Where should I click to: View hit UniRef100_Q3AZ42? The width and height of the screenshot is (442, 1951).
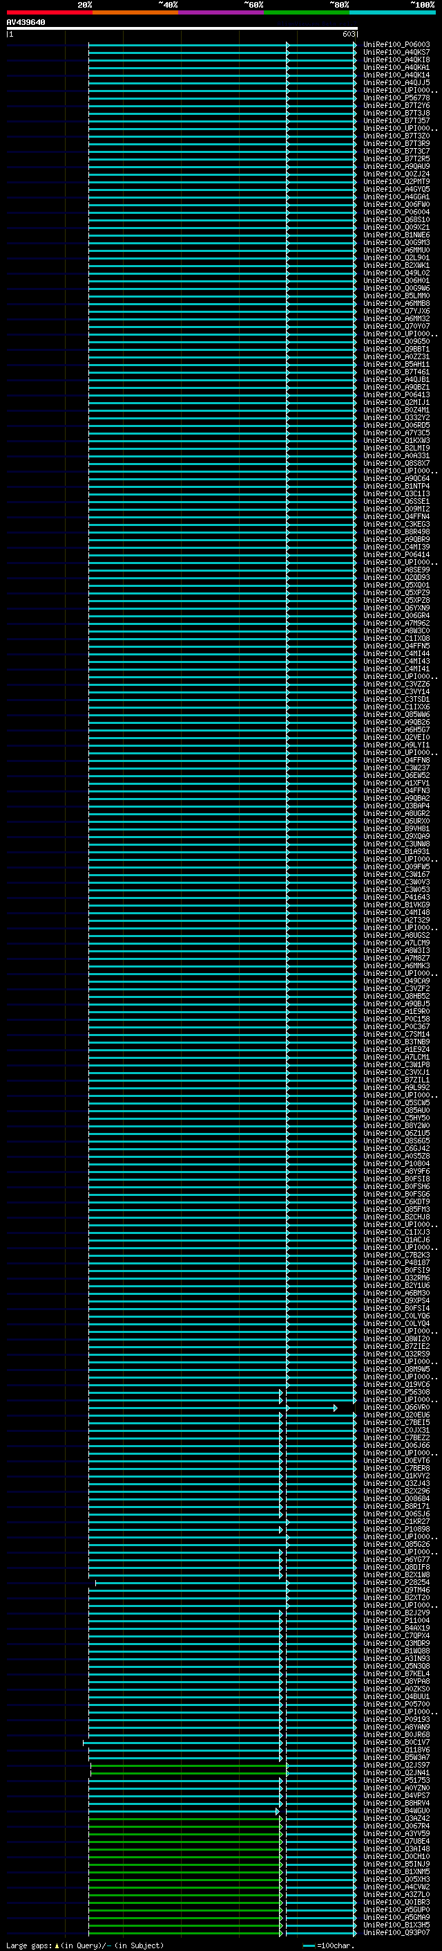(x=396, y=1817)
